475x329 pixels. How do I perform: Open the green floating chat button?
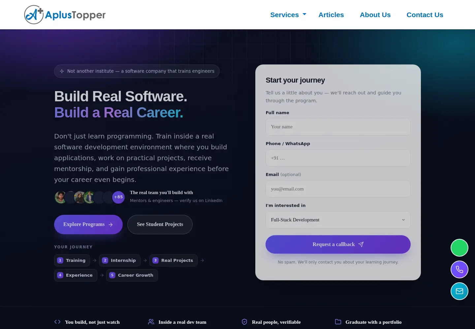pos(459,248)
